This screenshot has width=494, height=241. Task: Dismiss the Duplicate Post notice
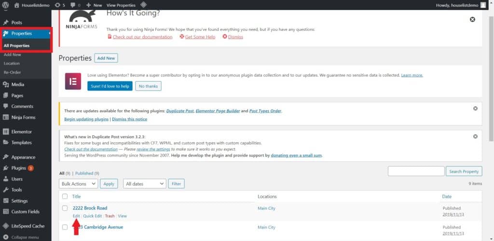[x=475, y=136]
